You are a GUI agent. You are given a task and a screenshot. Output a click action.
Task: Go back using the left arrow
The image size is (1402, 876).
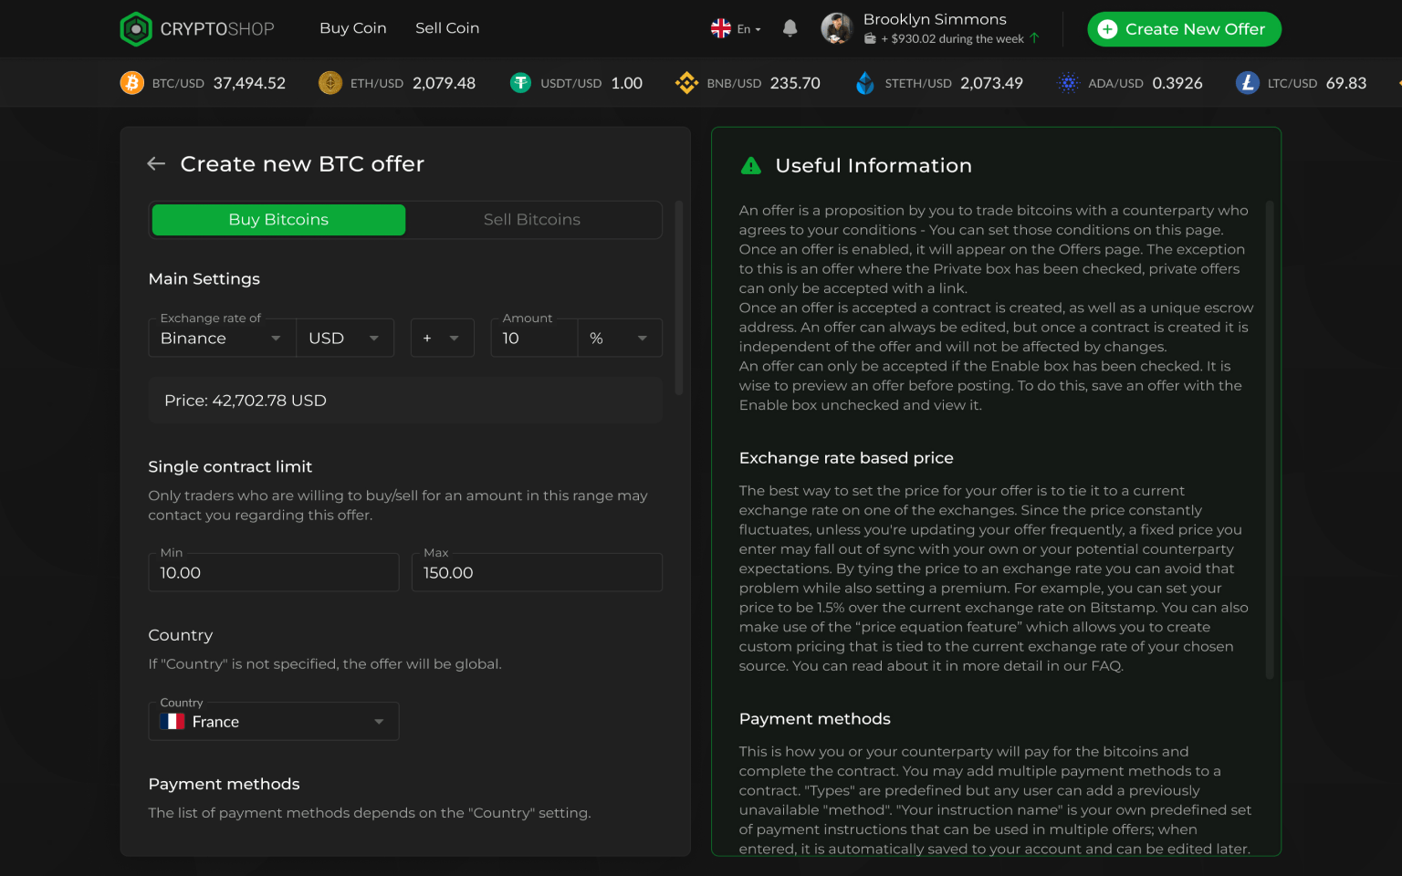[x=156, y=163]
